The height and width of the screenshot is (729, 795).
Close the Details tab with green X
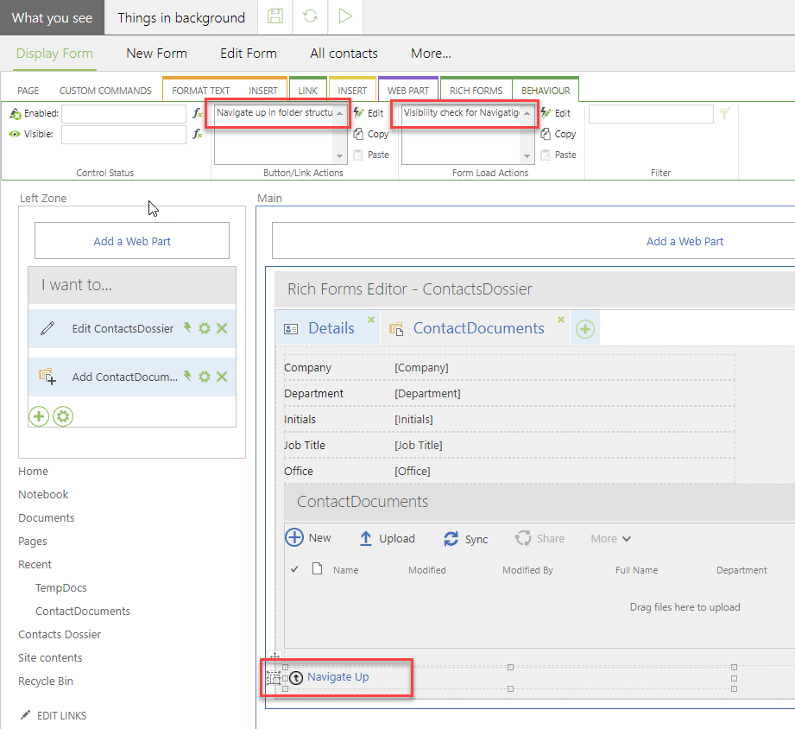pyautogui.click(x=371, y=320)
